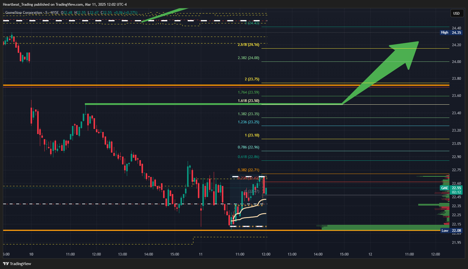Click the 23.60 price scale value
468x269 pixels.
click(x=456, y=96)
